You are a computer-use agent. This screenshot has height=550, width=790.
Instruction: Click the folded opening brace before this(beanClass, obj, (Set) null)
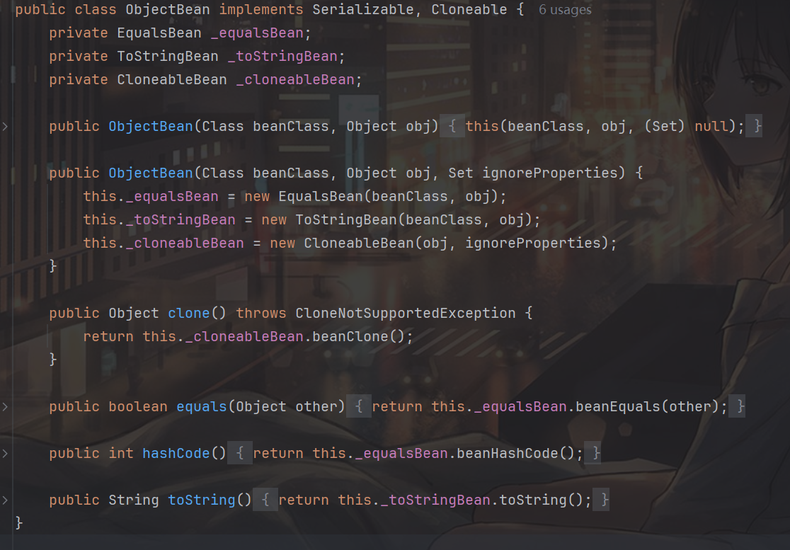(453, 127)
